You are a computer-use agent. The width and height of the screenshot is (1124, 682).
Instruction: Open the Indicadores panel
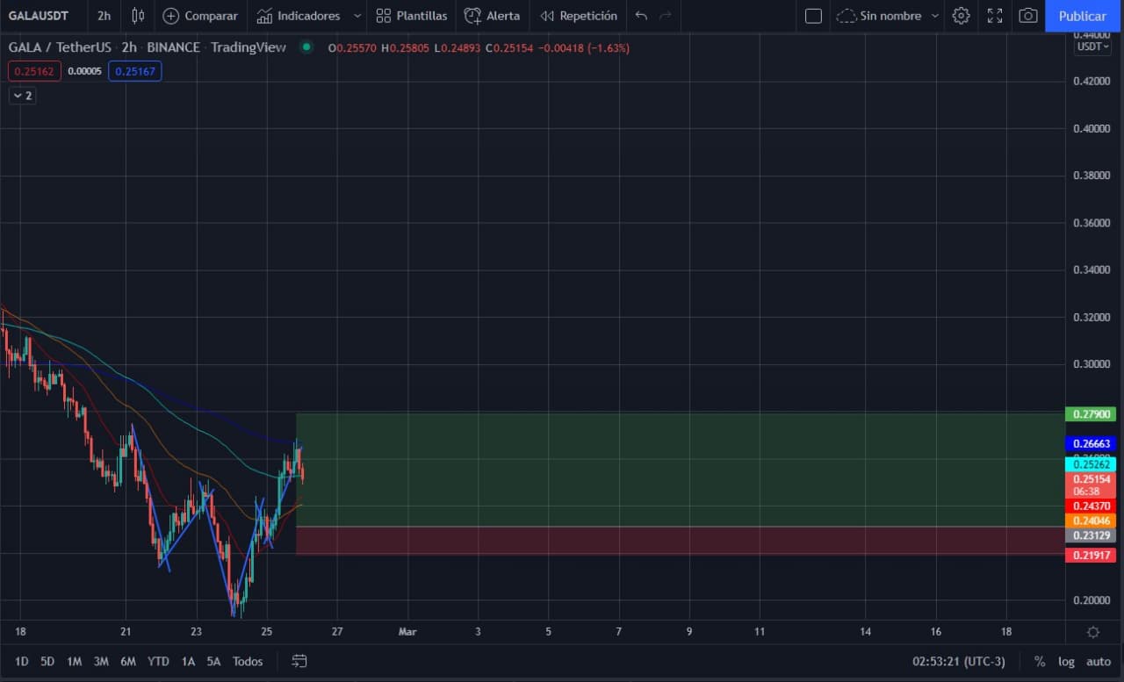(299, 16)
